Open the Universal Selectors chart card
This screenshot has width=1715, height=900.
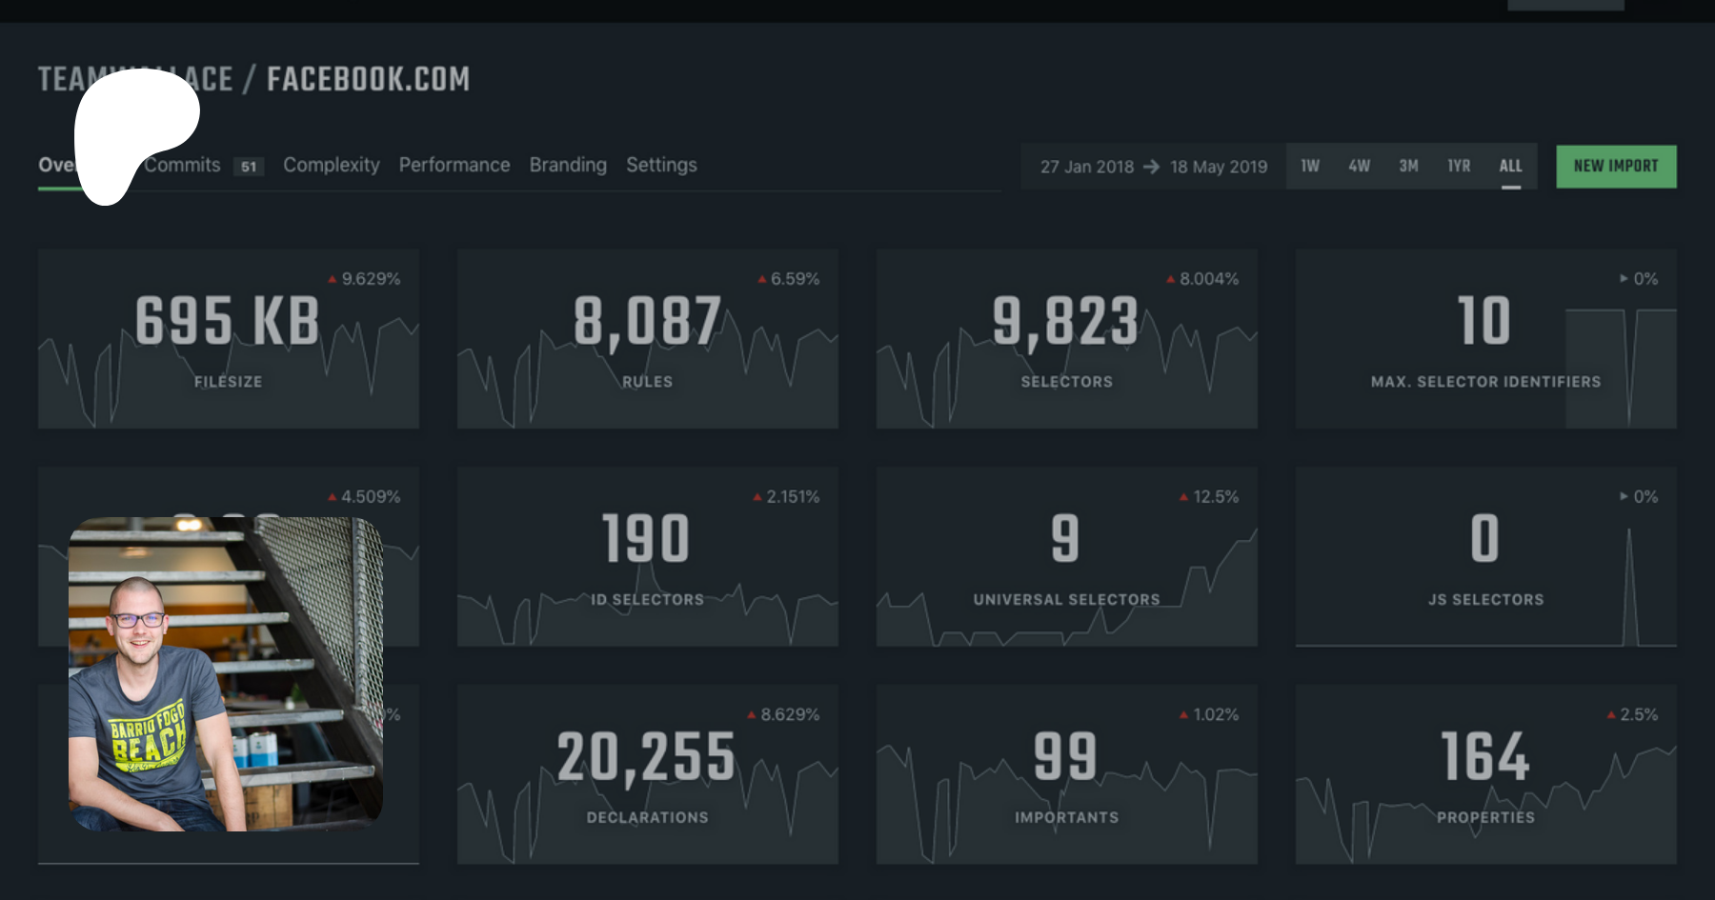(1066, 556)
